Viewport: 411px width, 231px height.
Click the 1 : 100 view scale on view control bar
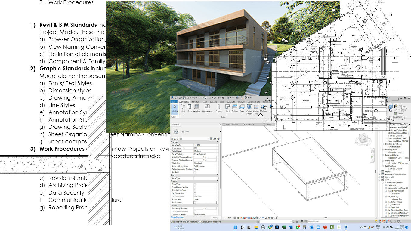[228, 217]
